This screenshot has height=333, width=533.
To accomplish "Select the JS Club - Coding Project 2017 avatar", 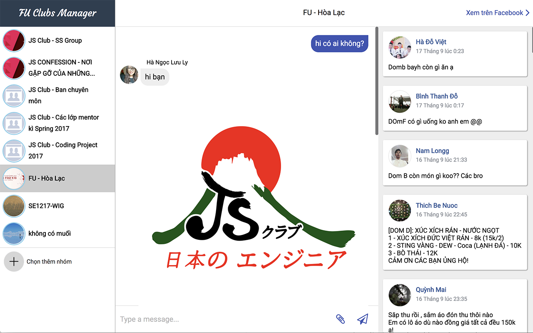I will click(14, 151).
